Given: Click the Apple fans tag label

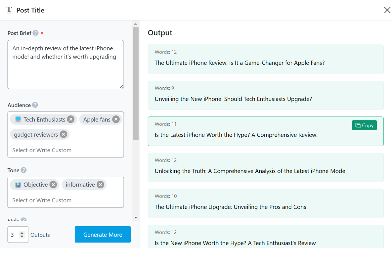Looking at the screenshot, I should 97,120.
